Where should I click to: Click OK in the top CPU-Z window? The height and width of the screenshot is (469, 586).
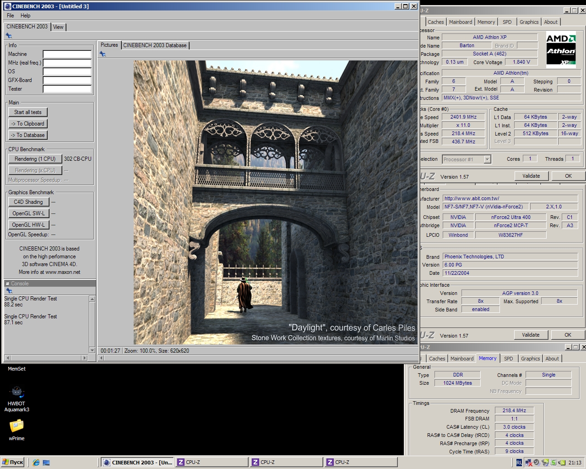pyautogui.click(x=568, y=176)
